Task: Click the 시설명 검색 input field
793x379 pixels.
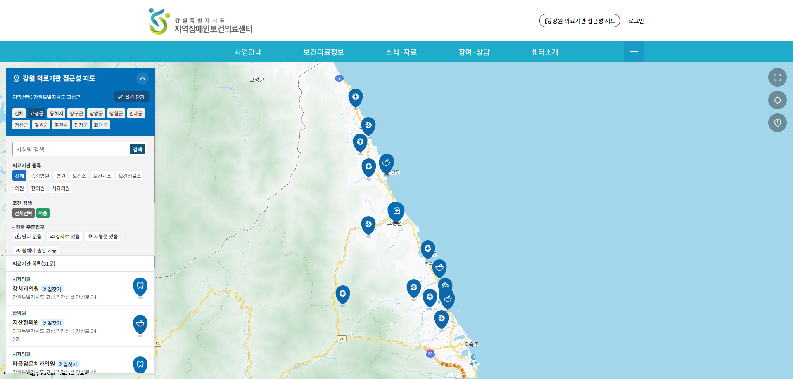Action: click(x=71, y=149)
